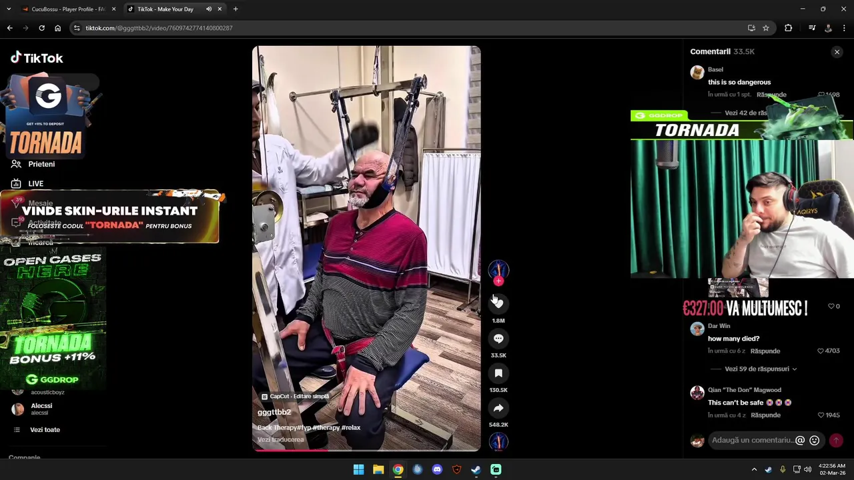
Task: Click the Adaugă un comentariu field
Action: point(753,440)
